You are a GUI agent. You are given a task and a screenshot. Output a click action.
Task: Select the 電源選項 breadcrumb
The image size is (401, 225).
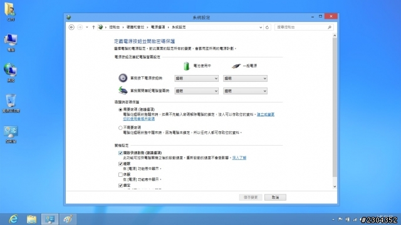coord(158,27)
